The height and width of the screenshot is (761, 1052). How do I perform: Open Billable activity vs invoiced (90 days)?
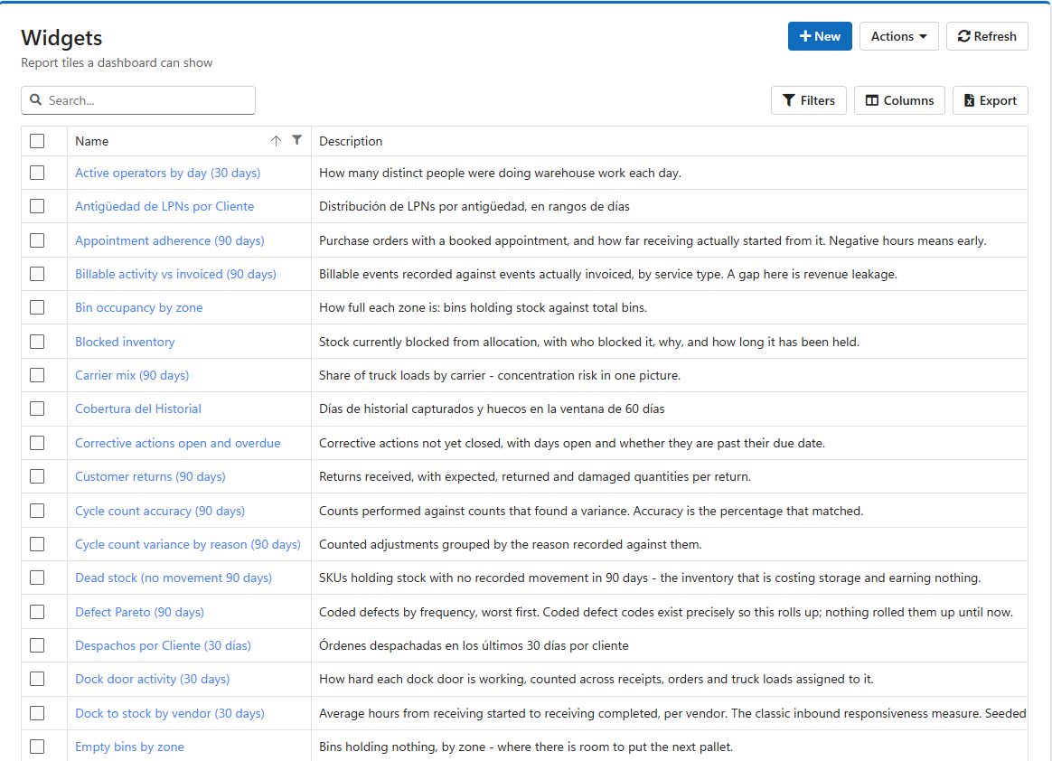(x=175, y=274)
